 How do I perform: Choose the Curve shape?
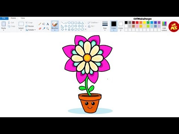(x=66, y=23)
